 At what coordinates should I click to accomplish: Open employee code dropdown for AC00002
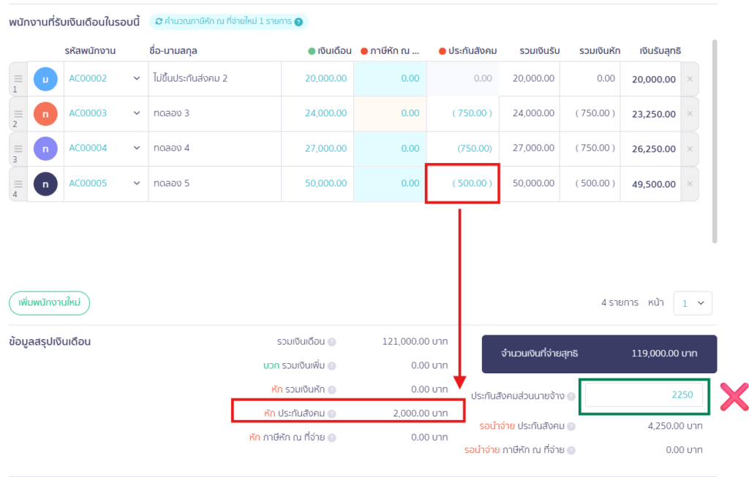(136, 79)
